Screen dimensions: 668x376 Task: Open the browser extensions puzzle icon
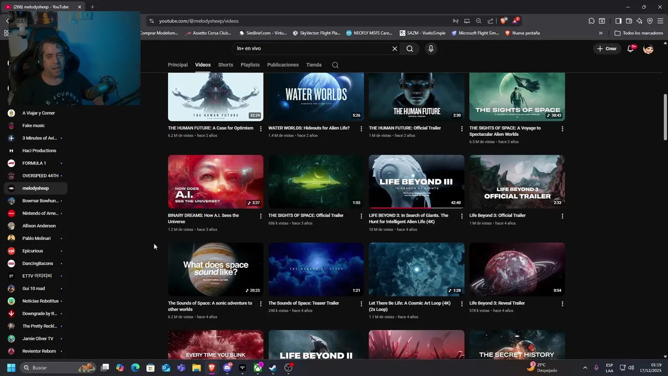(591, 21)
